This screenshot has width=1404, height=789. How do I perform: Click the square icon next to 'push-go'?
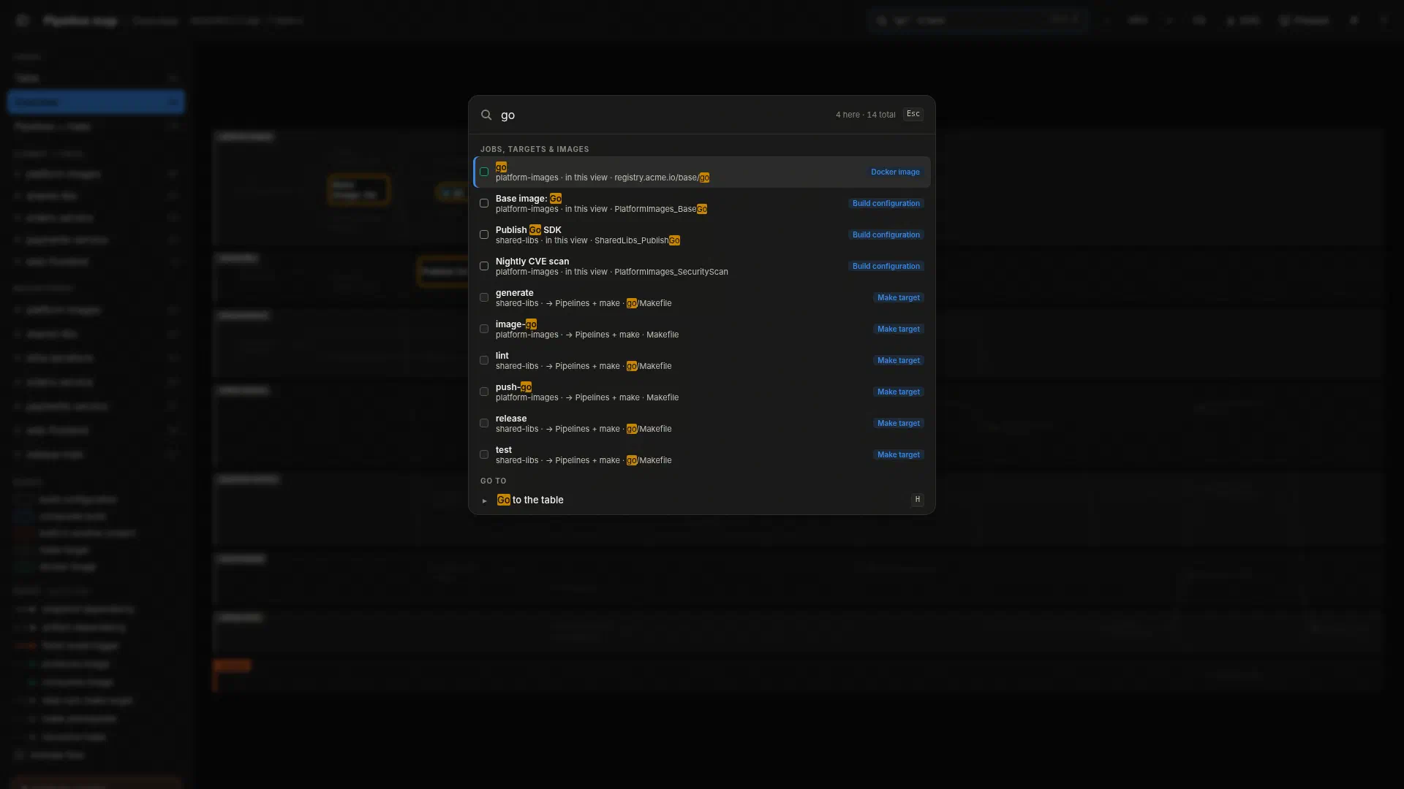484,392
